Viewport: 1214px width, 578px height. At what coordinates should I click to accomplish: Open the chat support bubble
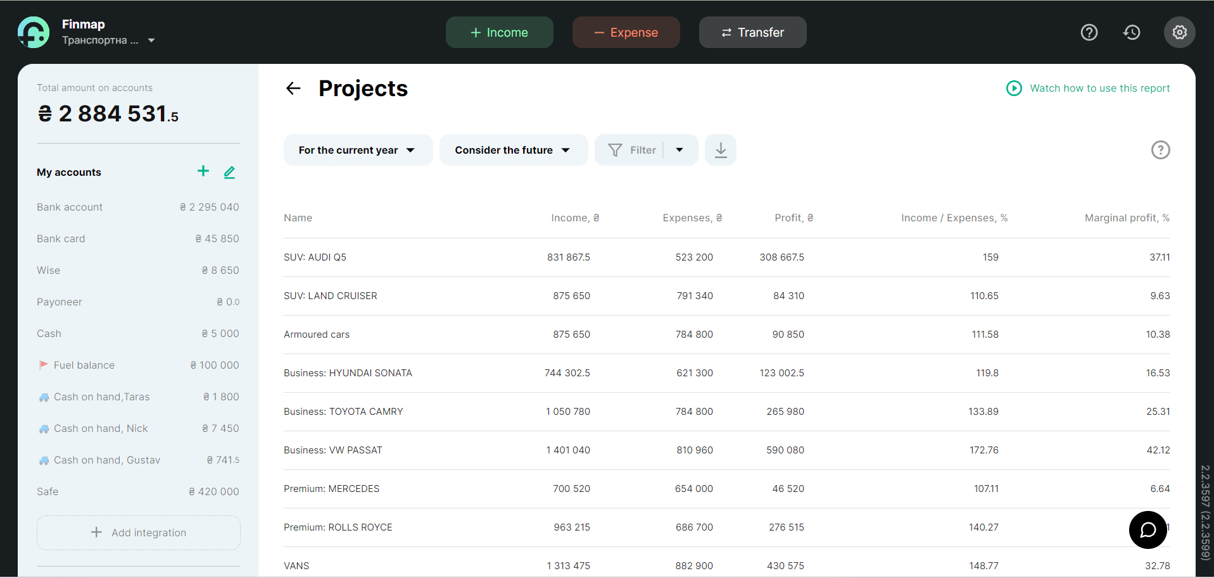click(x=1148, y=530)
